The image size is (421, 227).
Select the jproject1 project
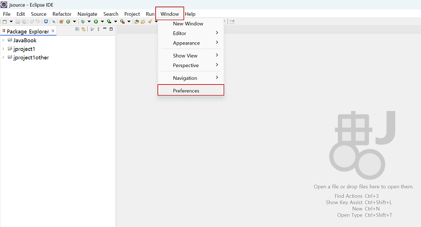coord(24,49)
